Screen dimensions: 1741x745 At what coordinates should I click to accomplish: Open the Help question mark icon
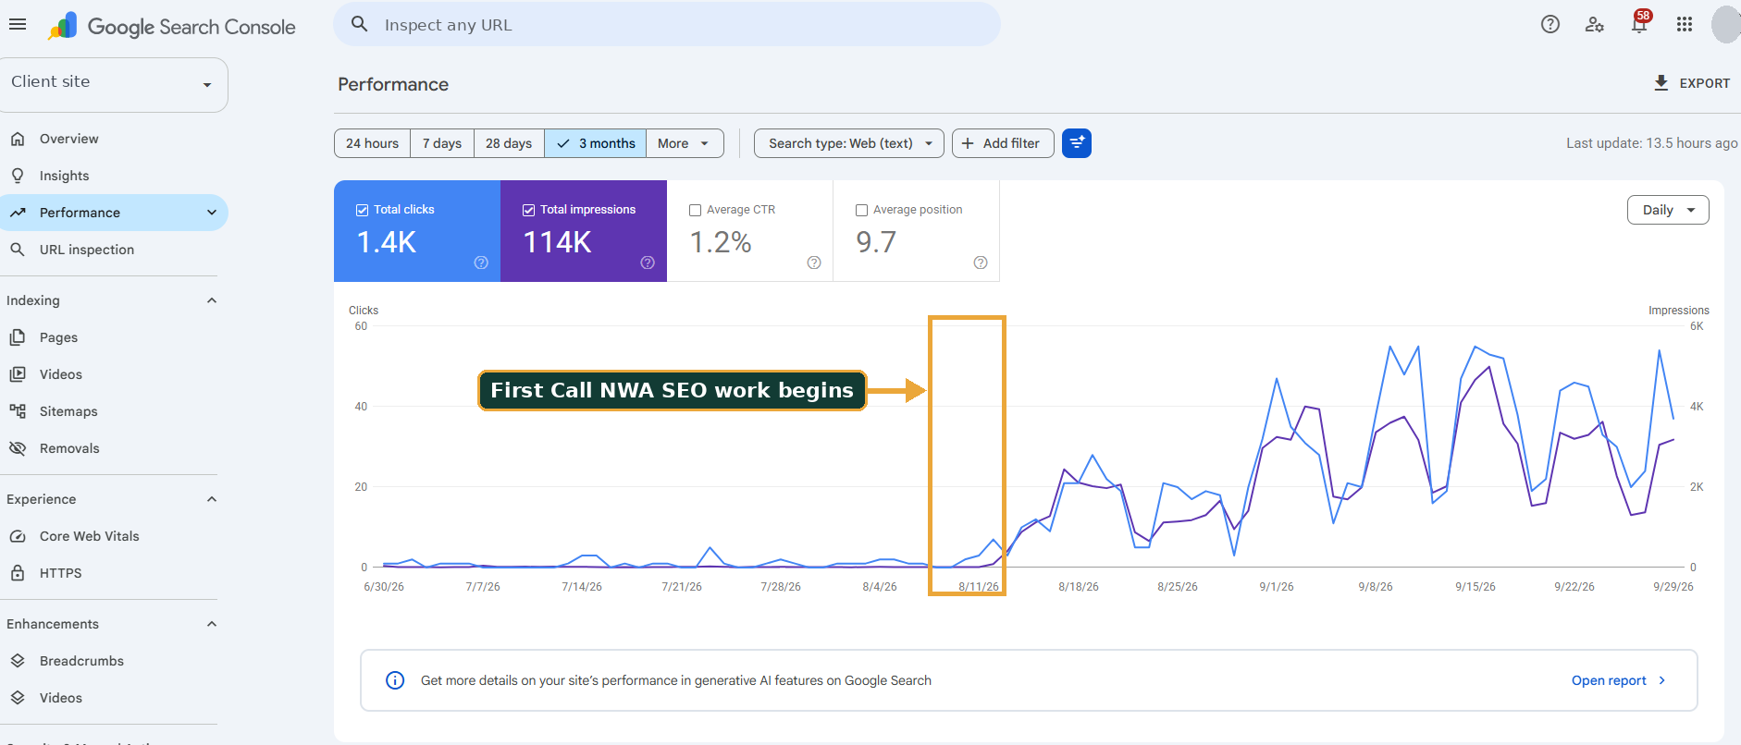pos(1550,25)
